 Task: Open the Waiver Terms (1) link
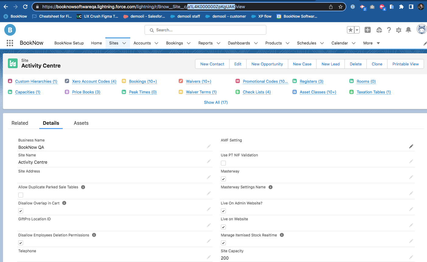201,92
